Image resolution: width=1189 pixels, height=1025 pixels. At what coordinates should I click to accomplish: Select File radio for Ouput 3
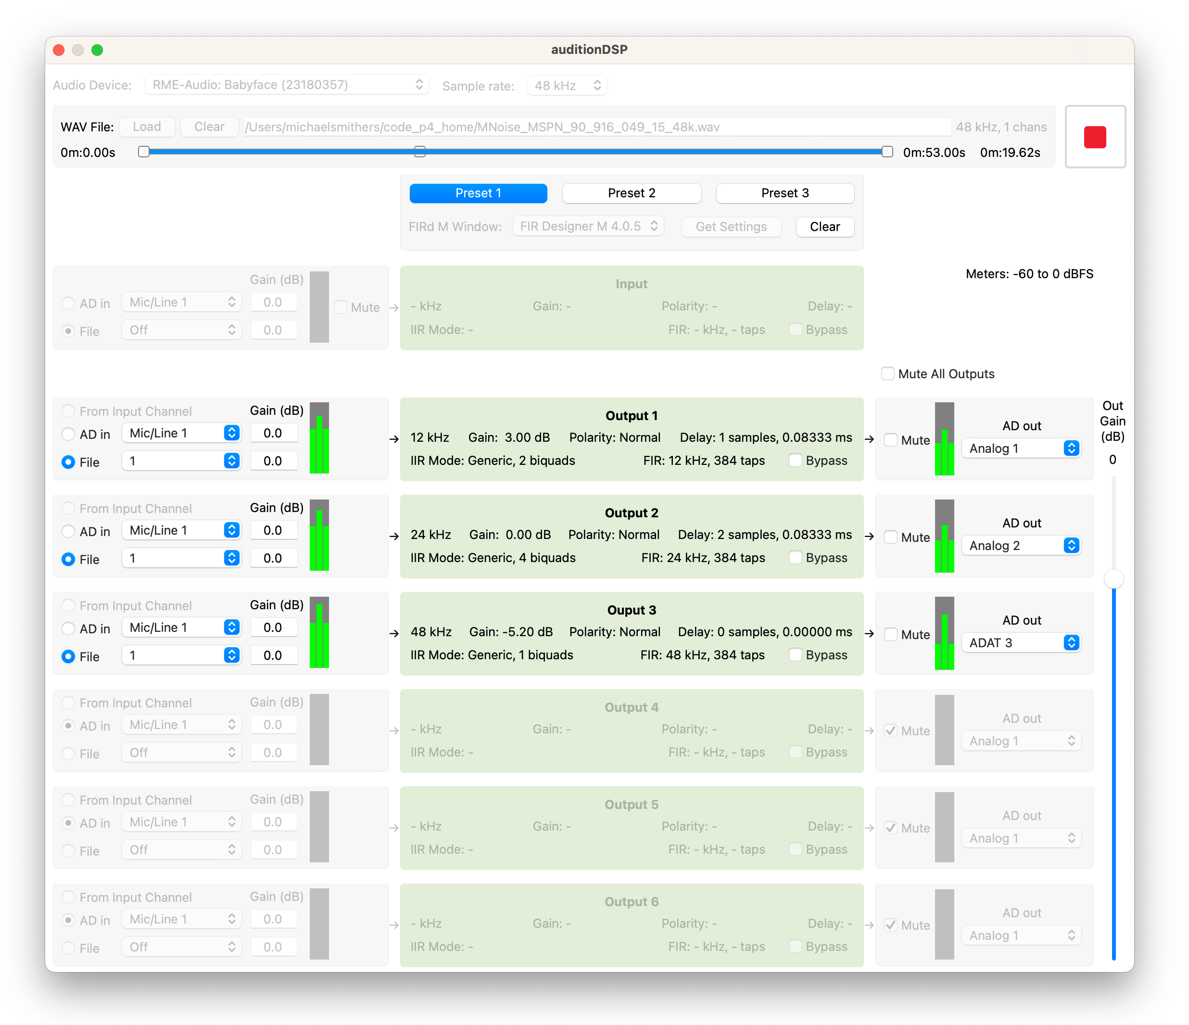(x=68, y=656)
